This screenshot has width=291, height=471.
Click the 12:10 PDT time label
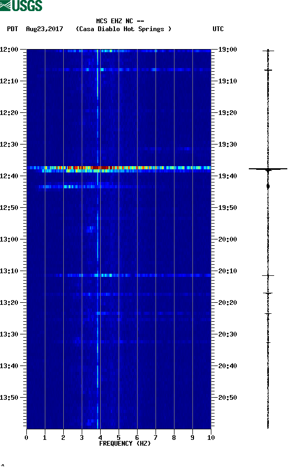tap(9, 81)
